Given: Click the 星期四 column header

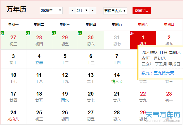Looking at the screenshot, I should point(91,25).
